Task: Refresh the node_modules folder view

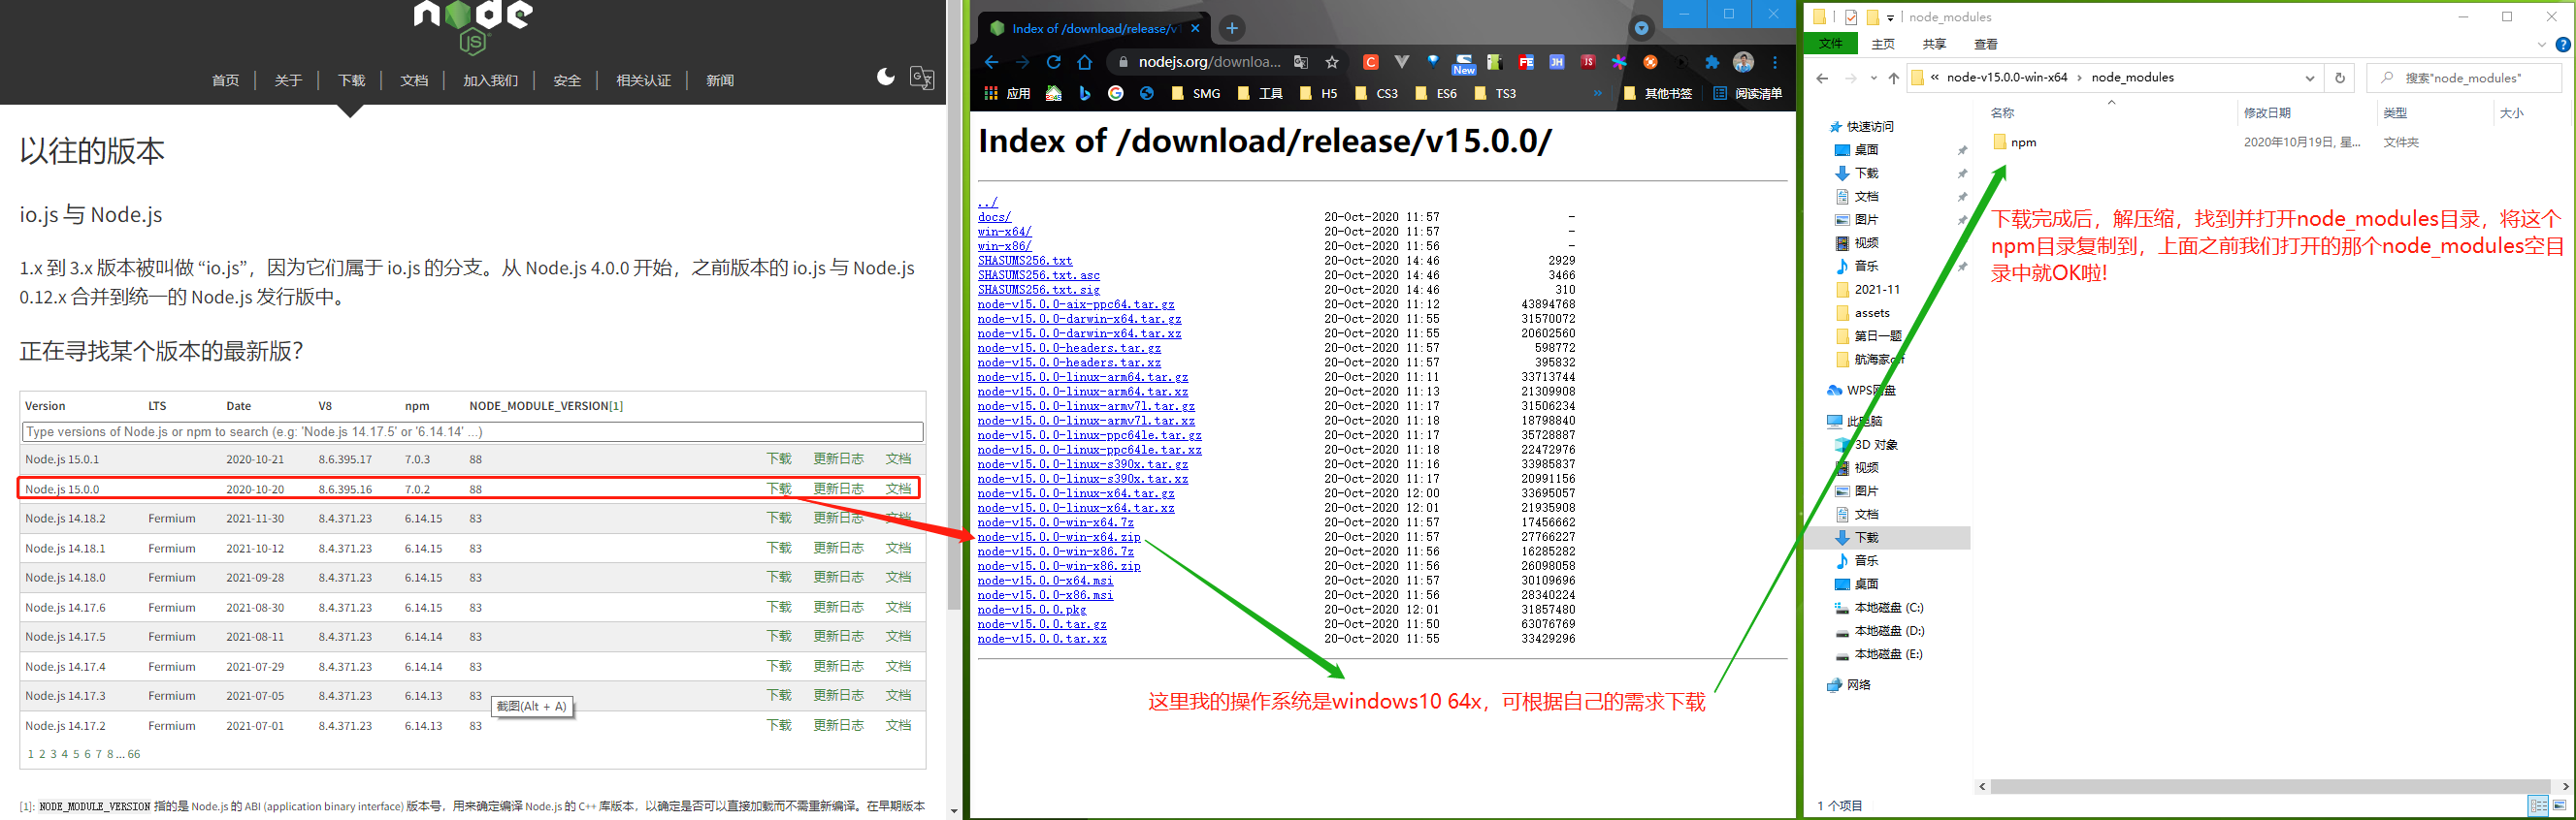Action: pos(2339,77)
